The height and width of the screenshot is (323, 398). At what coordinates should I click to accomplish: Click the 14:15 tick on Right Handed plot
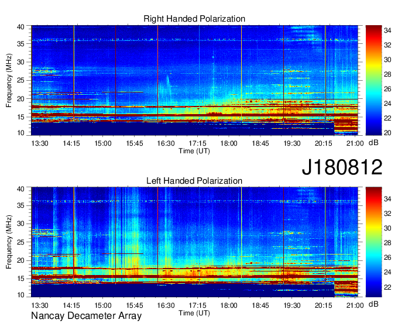coord(71,143)
